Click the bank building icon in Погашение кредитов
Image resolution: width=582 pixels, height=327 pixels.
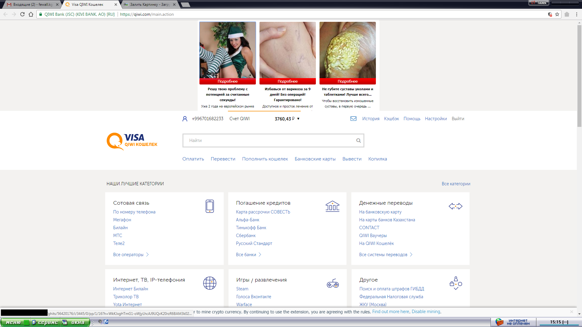(333, 206)
